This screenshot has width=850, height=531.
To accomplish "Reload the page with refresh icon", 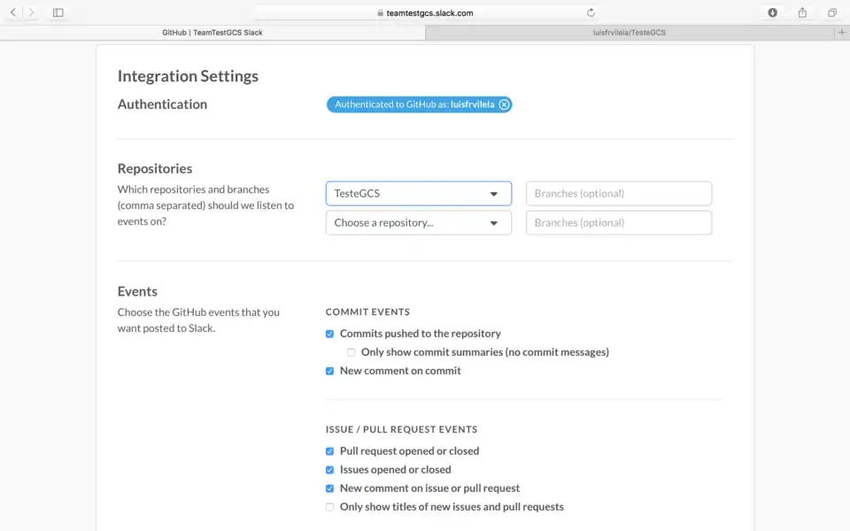I will [x=591, y=12].
